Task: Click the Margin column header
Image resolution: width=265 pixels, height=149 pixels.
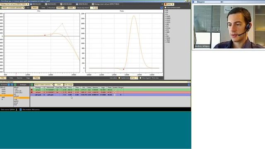Action: point(120,87)
